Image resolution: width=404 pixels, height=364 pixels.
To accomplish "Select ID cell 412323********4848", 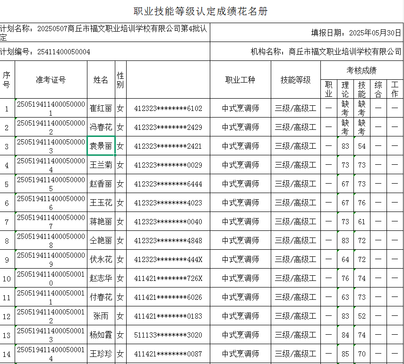I will tap(168, 240).
